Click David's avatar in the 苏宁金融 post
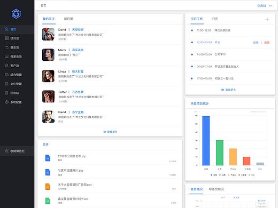 48,117
